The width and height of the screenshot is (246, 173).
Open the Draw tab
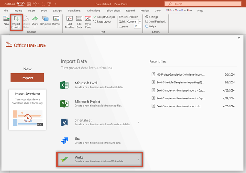44,11
